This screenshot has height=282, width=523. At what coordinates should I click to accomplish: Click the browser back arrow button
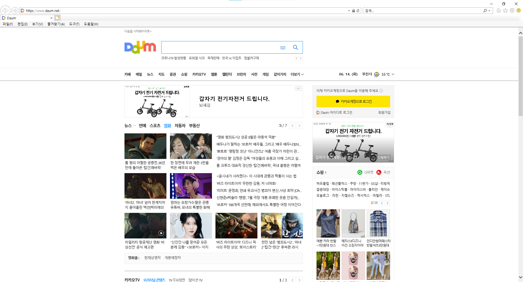[5, 11]
